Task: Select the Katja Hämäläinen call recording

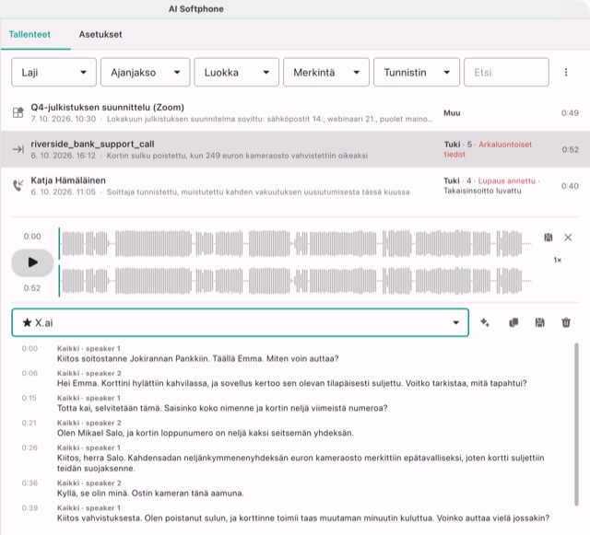Action: click(295, 186)
